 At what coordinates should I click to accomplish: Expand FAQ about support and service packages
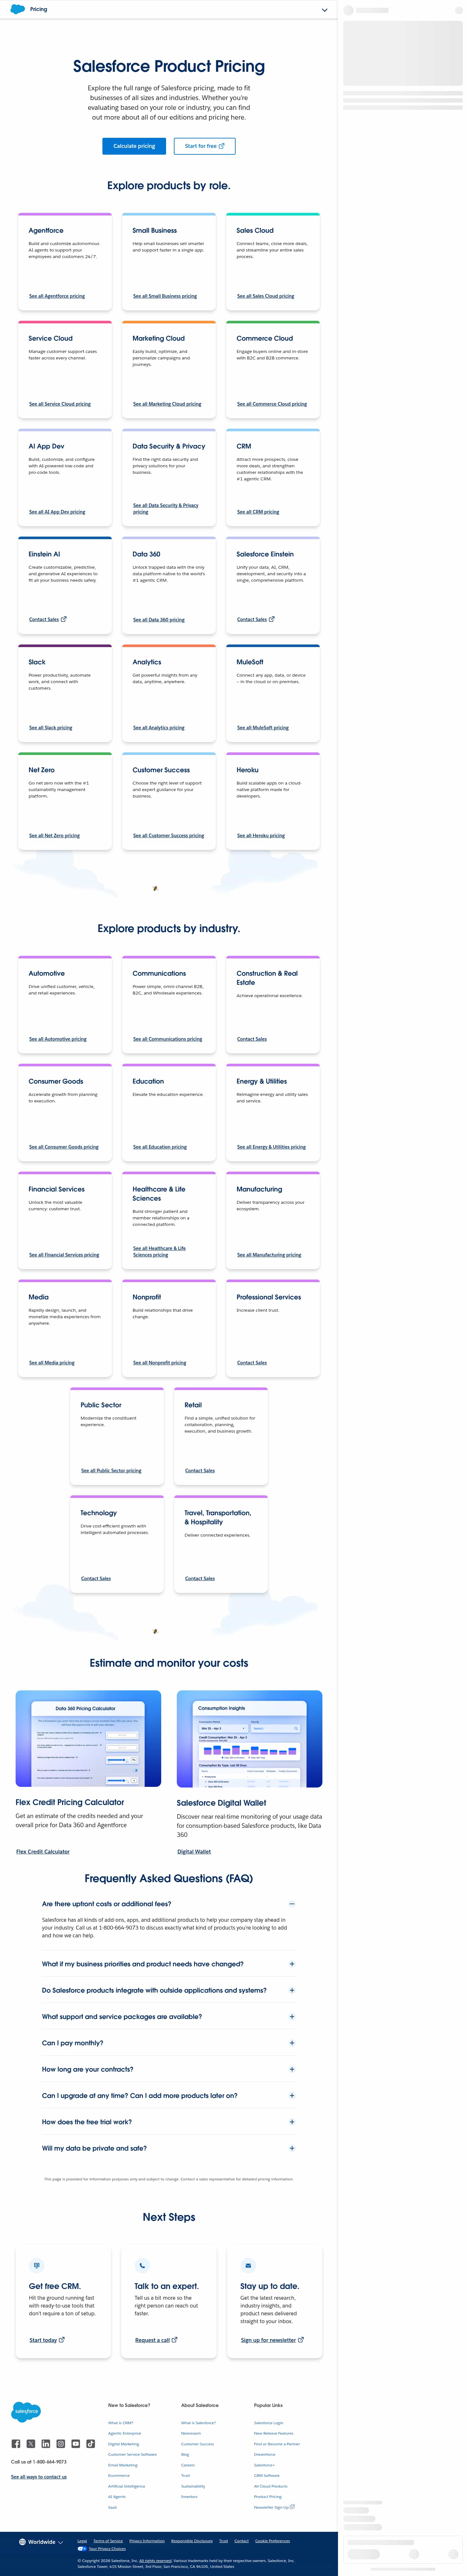(x=292, y=2017)
